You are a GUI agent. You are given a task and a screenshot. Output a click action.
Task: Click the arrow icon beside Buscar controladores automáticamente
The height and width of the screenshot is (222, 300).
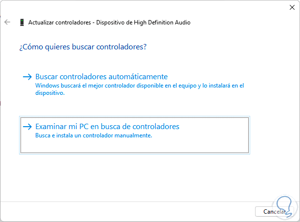(x=27, y=77)
